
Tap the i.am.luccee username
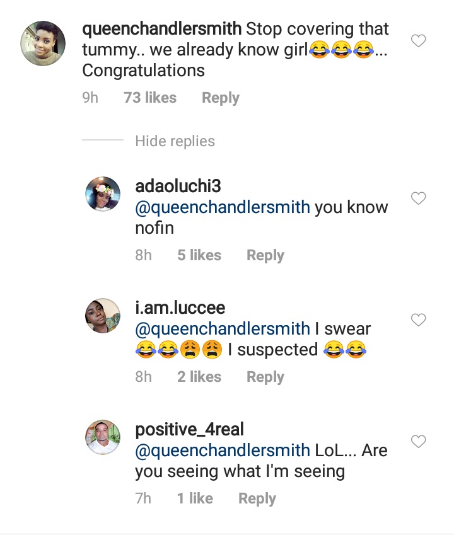(180, 308)
